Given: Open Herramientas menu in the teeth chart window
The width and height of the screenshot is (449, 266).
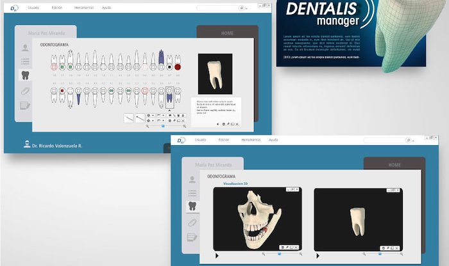Looking at the screenshot, I should pyautogui.click(x=84, y=8).
